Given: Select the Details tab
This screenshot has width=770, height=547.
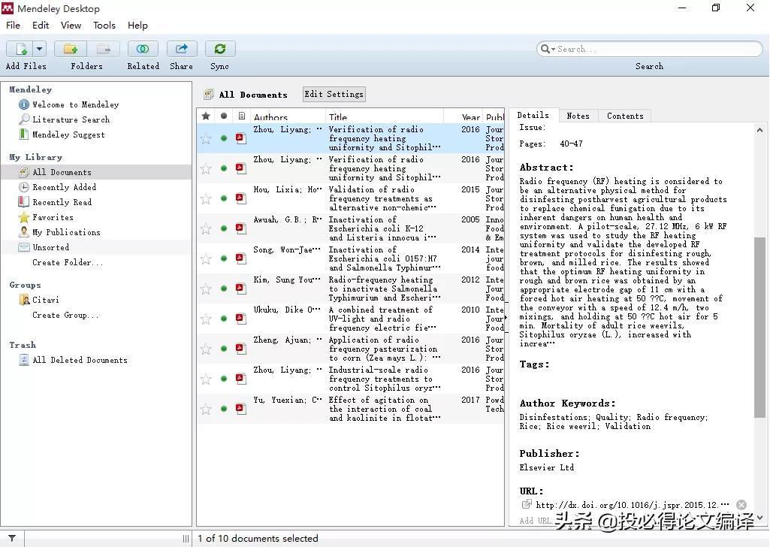Looking at the screenshot, I should [x=533, y=115].
